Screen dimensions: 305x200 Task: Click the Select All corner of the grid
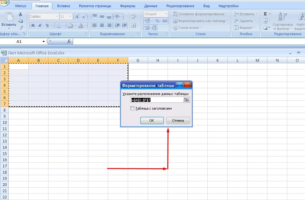coord(4,60)
